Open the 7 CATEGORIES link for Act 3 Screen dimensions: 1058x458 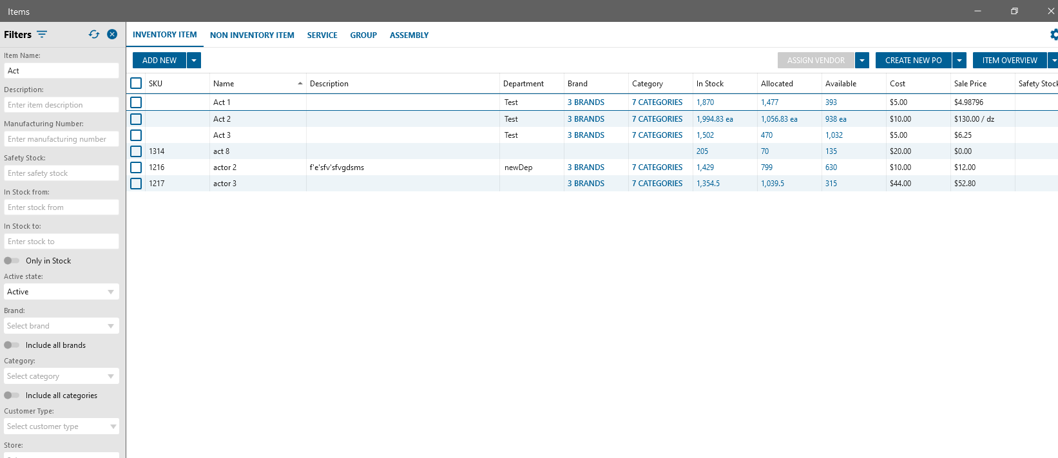click(657, 135)
